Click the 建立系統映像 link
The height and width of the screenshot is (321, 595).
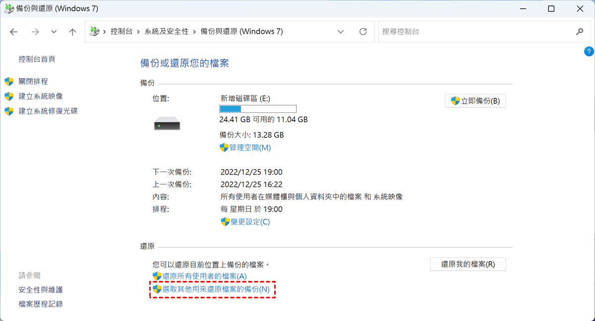pos(41,96)
